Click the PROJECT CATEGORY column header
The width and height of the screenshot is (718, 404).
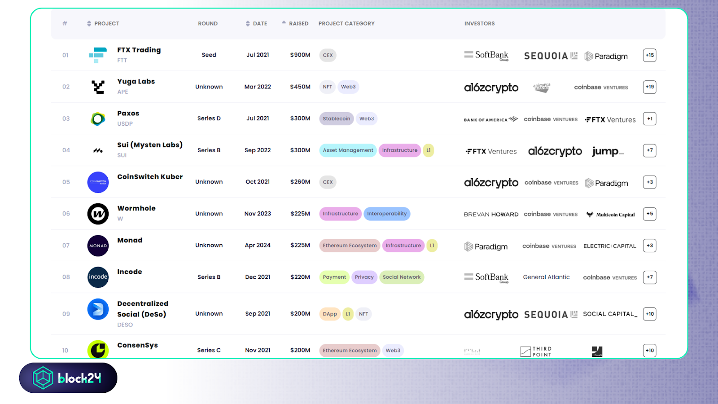(x=346, y=23)
